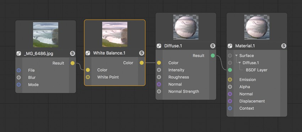Click the gray Blur input port
The width and height of the screenshot is (302, 132).
pyautogui.click(x=19, y=78)
